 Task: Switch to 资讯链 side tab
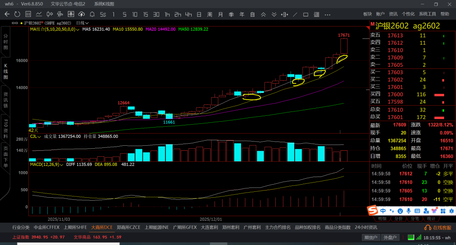(5, 100)
